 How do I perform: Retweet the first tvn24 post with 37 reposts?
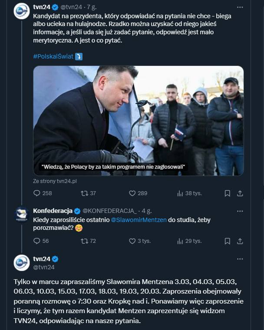point(84,193)
